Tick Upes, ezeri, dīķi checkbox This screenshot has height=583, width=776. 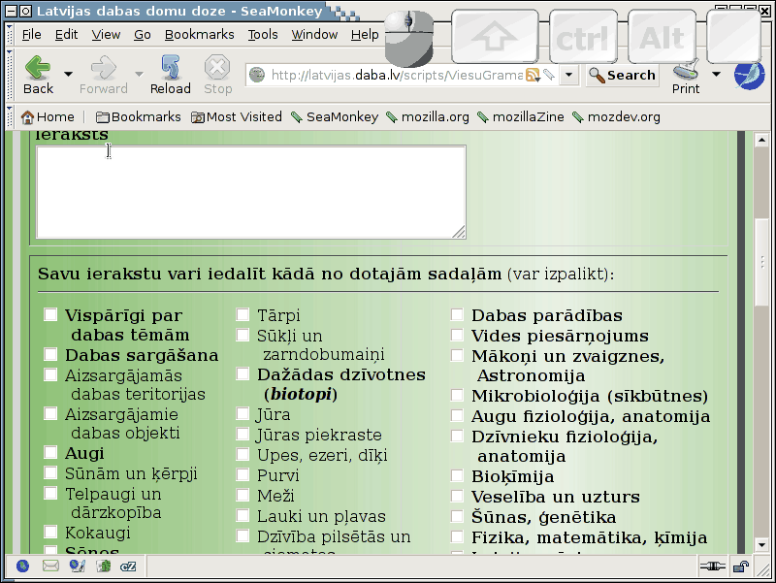[x=242, y=454]
